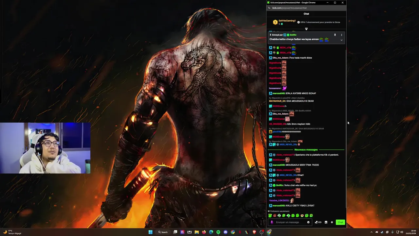Click username Yassine_LOKZKOZ in chat
419x236 pixels.
[x=279, y=200]
